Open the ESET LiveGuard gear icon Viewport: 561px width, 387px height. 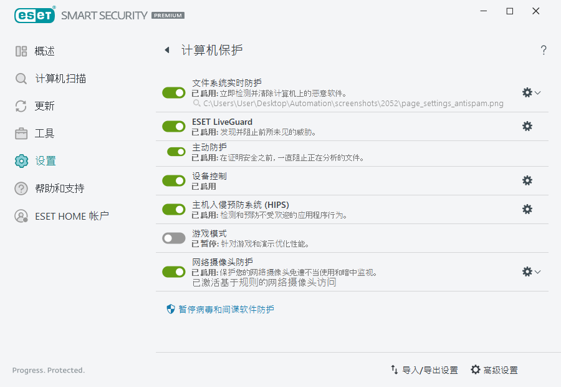pos(527,125)
